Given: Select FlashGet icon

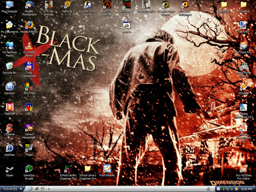Looking at the screenshot, I should (x=10, y=109).
